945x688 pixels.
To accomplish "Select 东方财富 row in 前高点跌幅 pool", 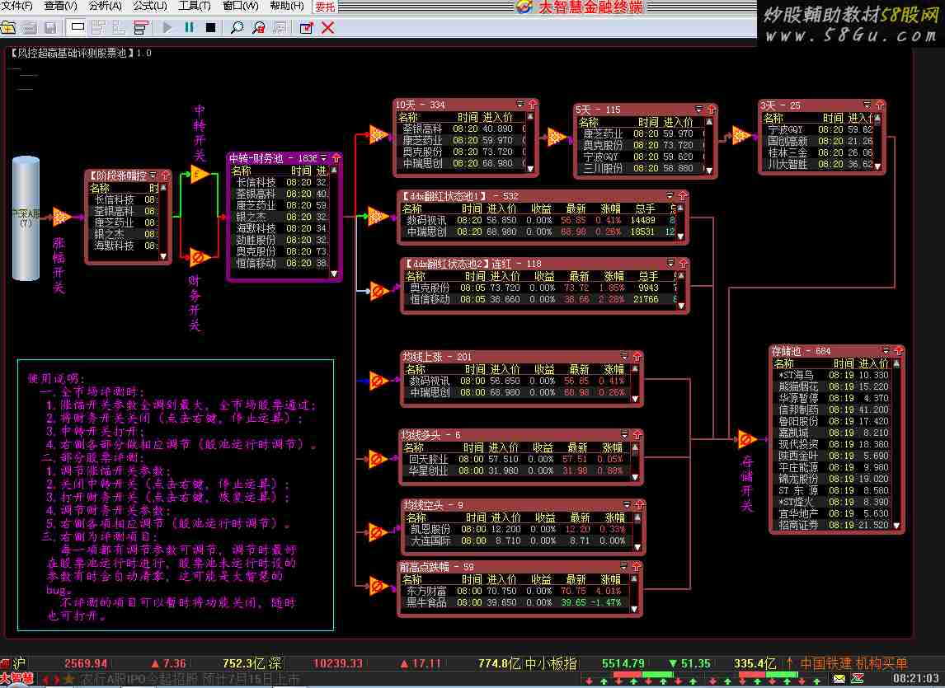I will coord(516,591).
